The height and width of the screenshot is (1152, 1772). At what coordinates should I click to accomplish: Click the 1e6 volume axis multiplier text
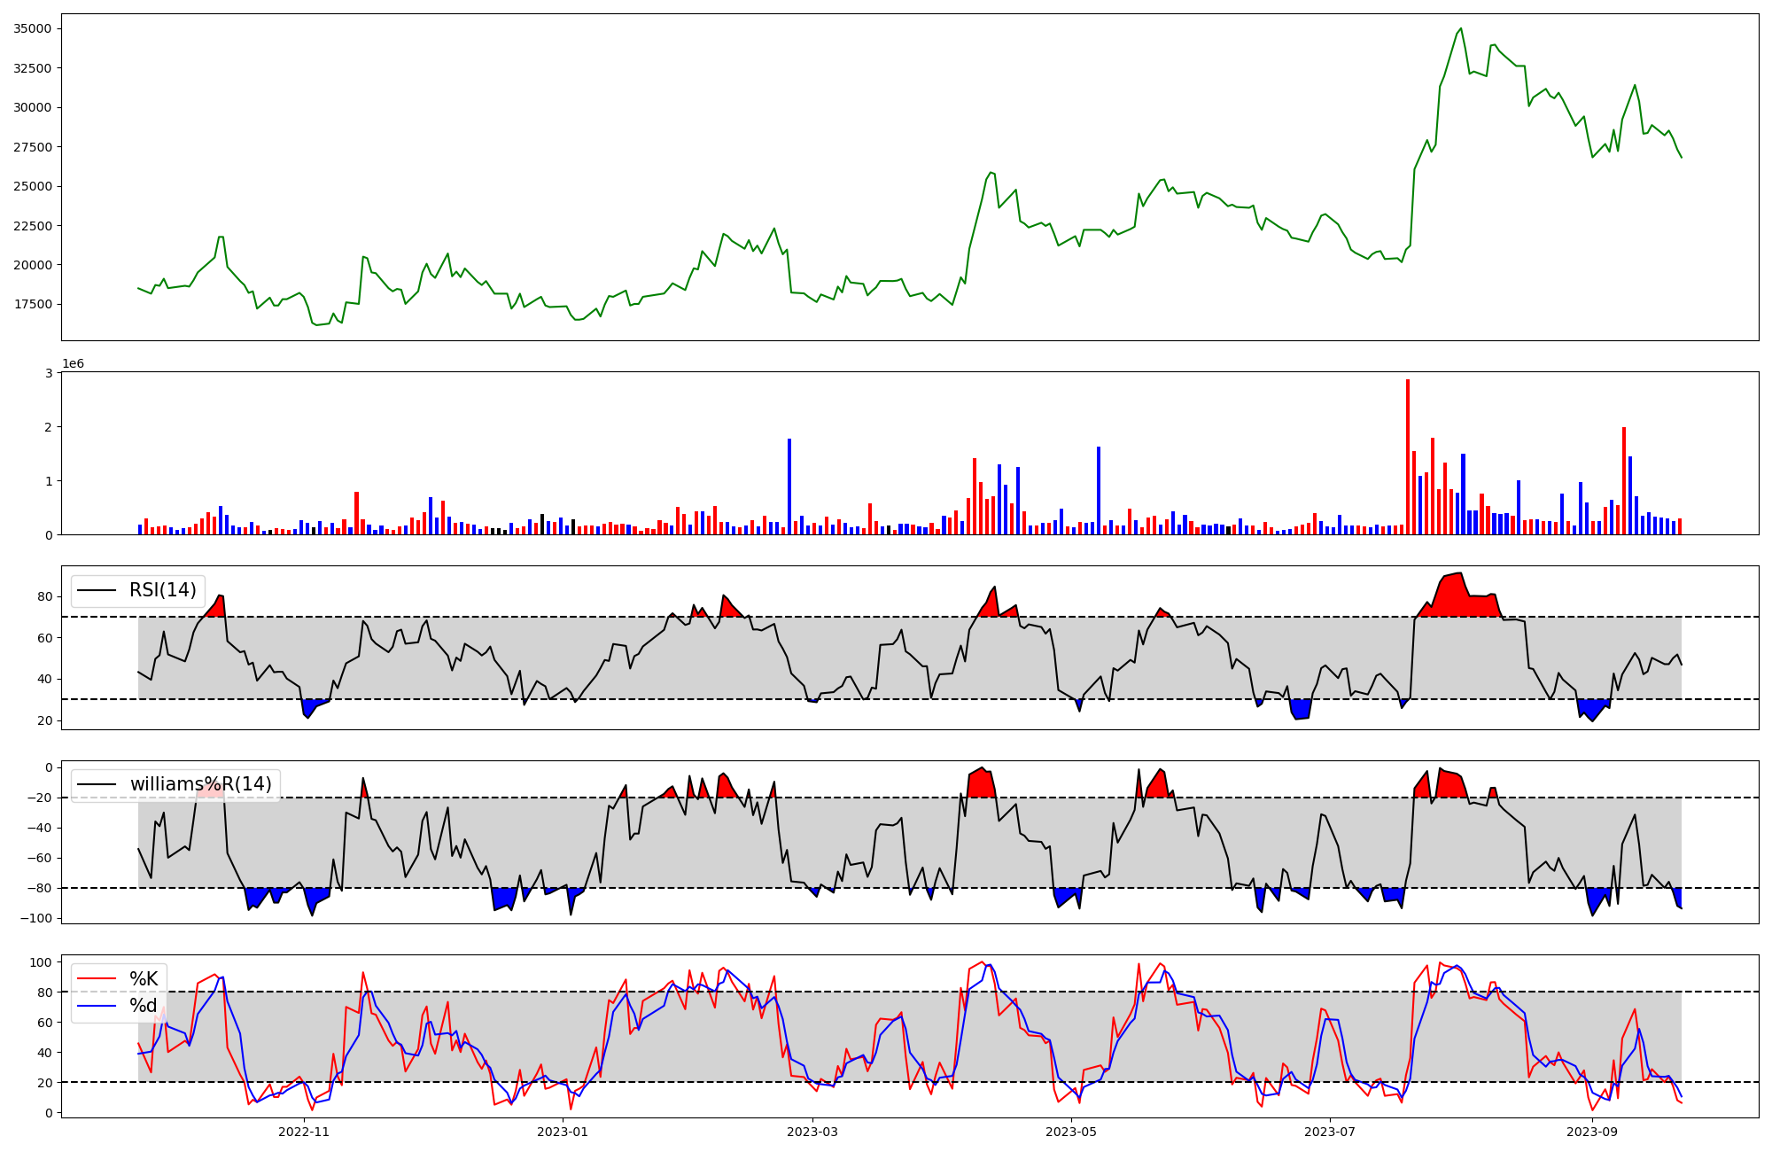coord(73,364)
